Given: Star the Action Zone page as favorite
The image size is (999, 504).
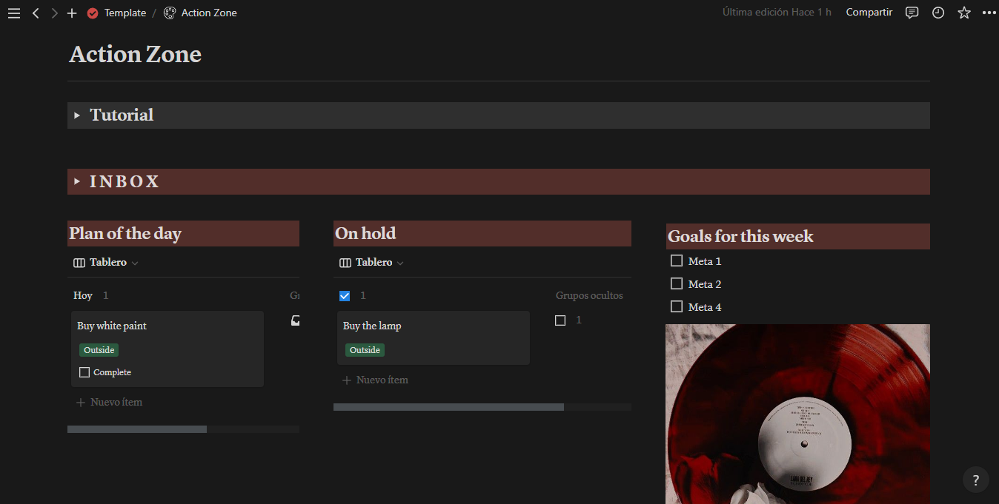Looking at the screenshot, I should click(x=963, y=13).
